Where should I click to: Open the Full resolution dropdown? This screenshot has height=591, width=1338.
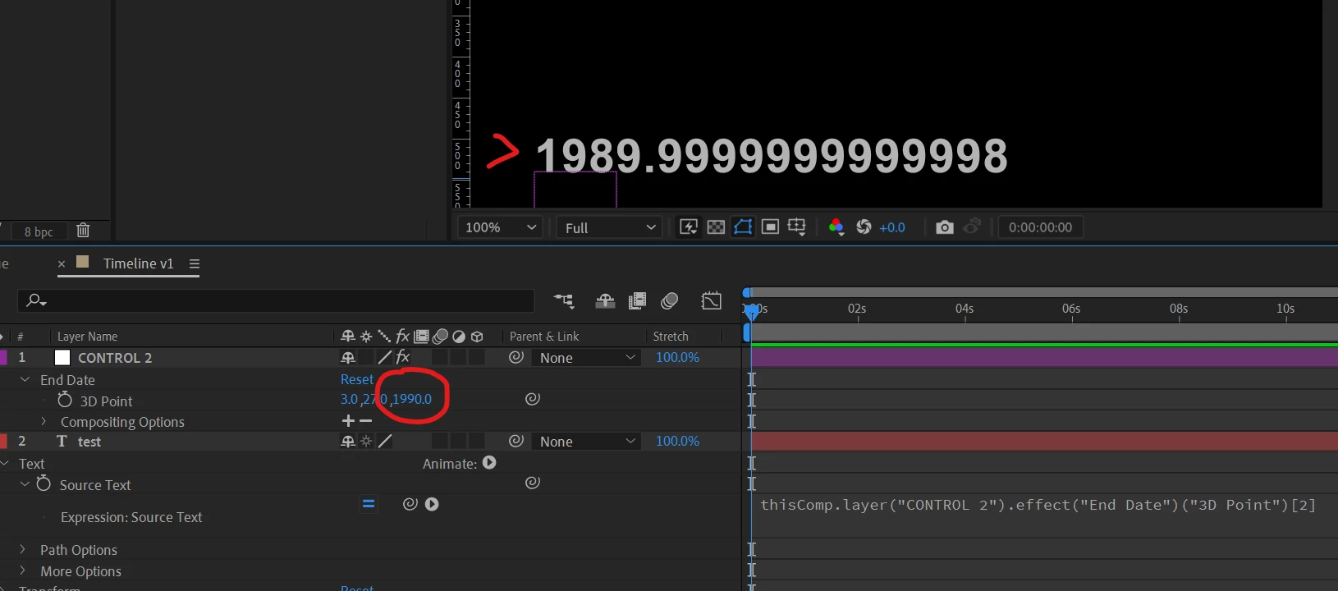(609, 227)
